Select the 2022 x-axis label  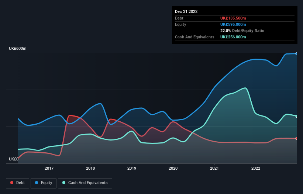256,168
